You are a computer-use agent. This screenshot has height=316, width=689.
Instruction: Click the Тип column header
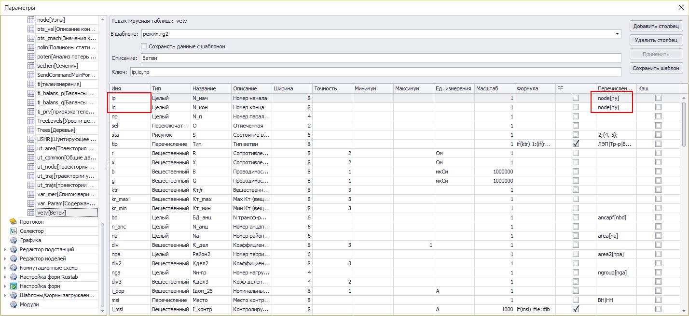tap(170, 89)
